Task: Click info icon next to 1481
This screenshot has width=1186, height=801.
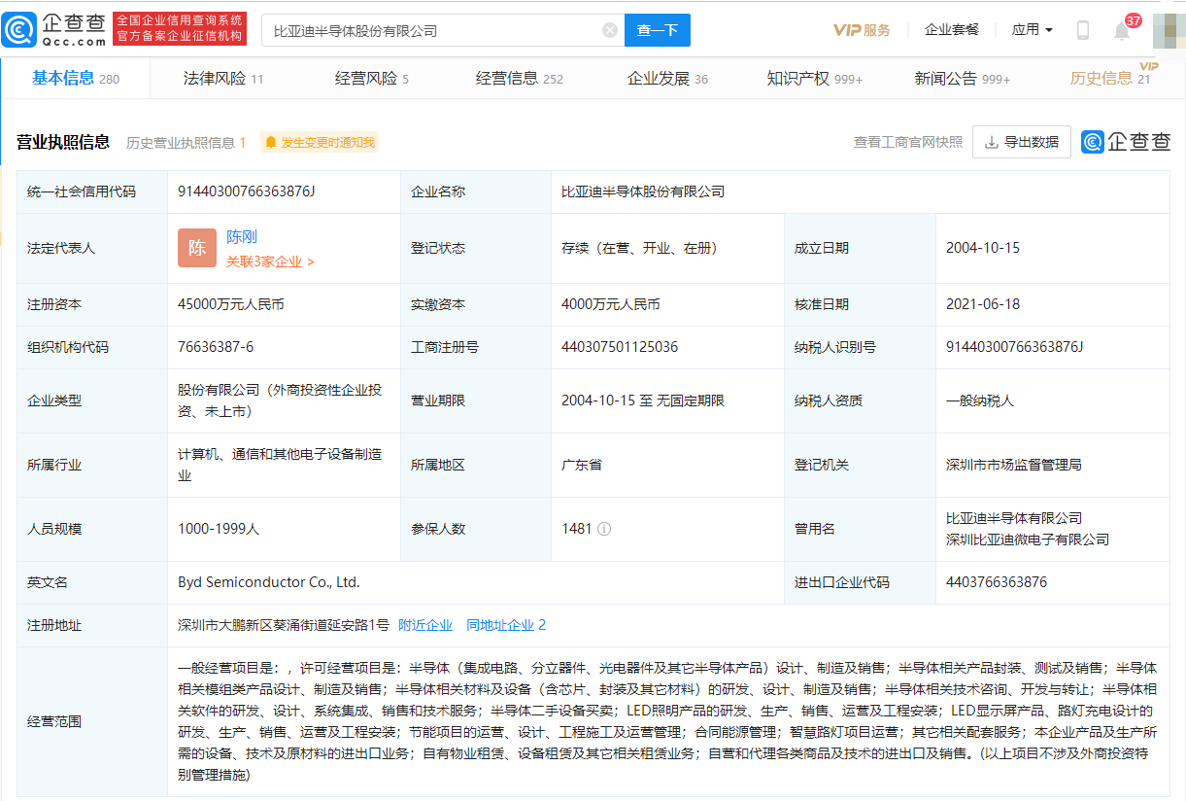Action: (x=604, y=530)
